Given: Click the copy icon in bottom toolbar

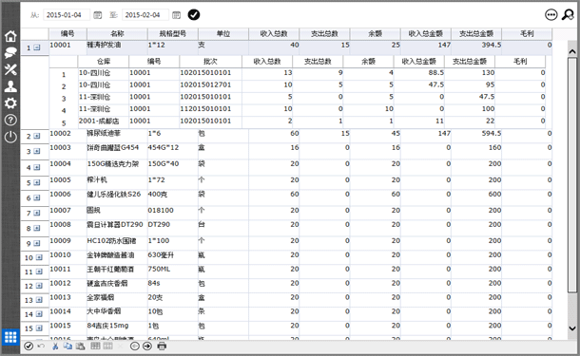Looking at the screenshot, I should click(68, 346).
